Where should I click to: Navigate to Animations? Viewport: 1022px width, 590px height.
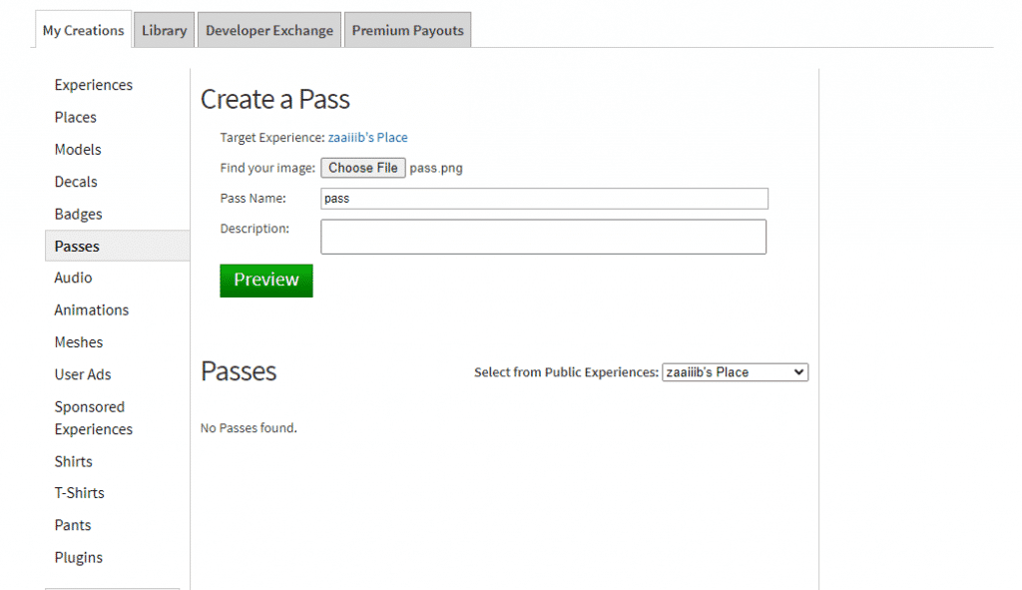pos(91,309)
